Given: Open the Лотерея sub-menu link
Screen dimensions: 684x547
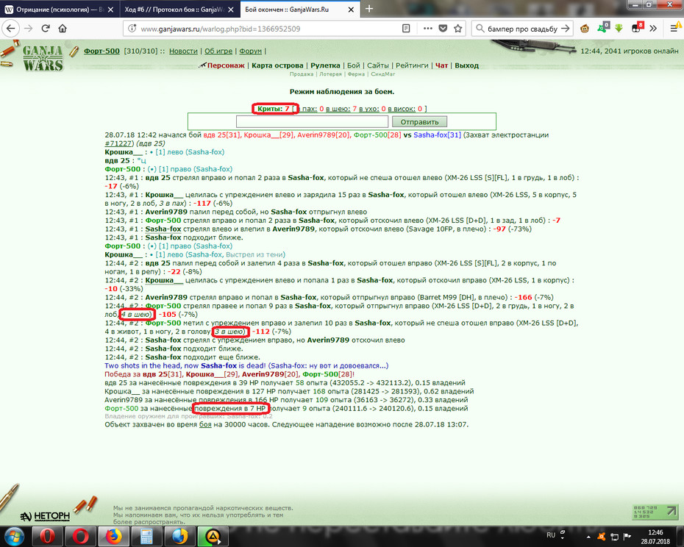Looking at the screenshot, I should [330, 74].
